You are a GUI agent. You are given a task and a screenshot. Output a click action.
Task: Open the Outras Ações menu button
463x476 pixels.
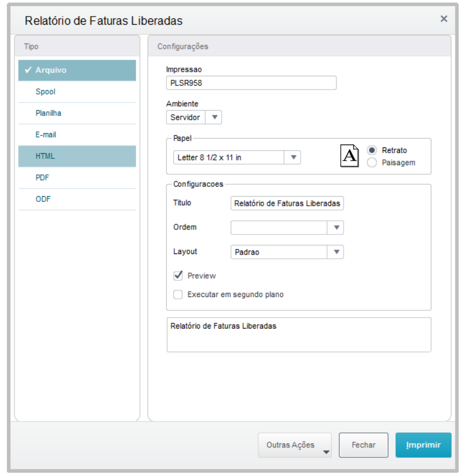295,445
